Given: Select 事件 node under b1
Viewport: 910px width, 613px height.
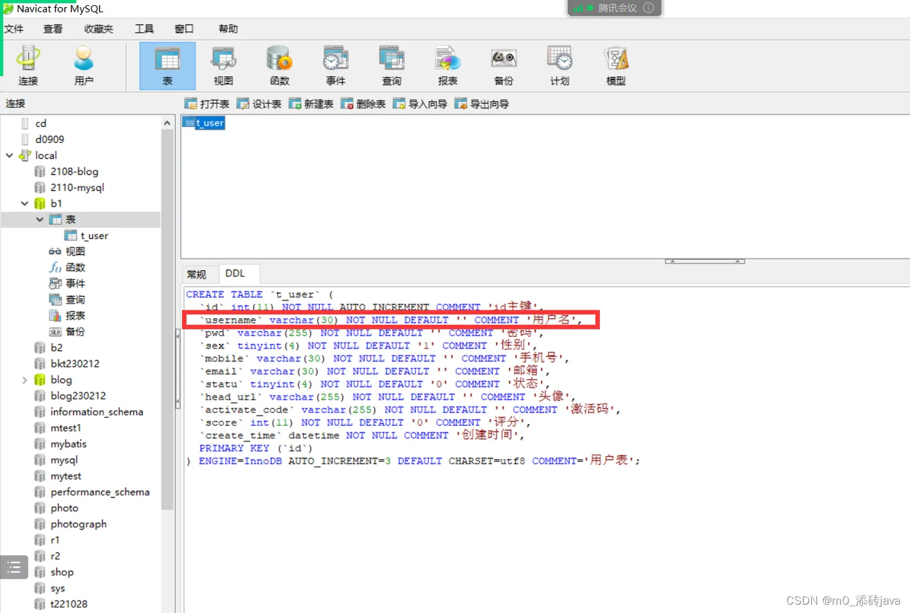Looking at the screenshot, I should coord(67,283).
